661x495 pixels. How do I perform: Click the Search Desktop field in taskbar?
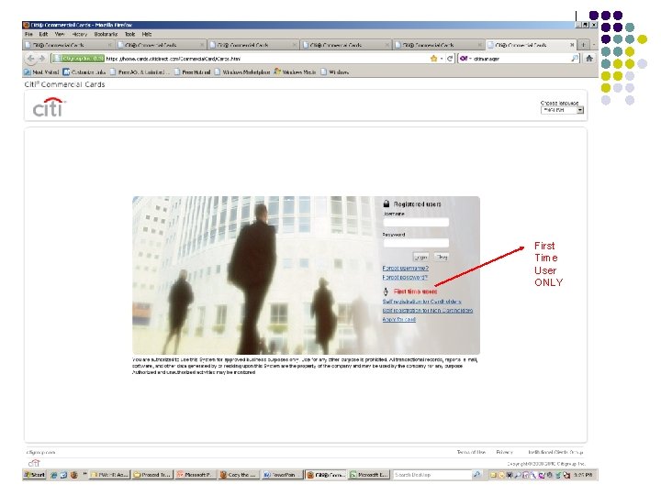click(432, 475)
